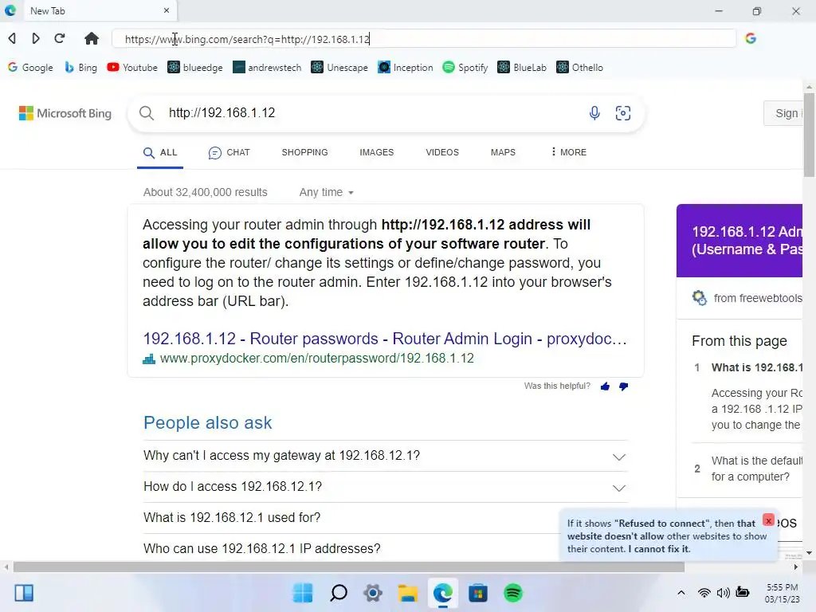Select the ALL results tab

(x=160, y=152)
